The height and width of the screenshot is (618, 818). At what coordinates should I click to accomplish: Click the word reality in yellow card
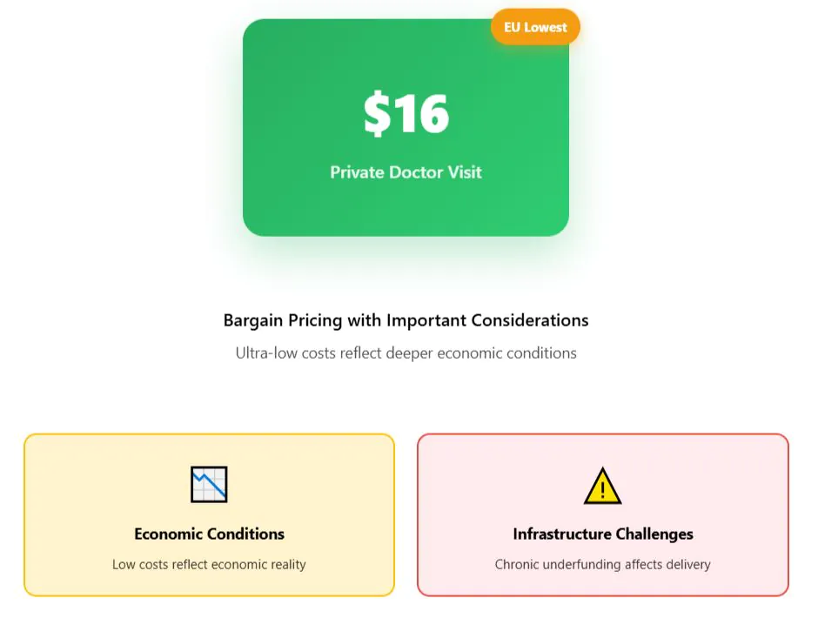coord(285,564)
